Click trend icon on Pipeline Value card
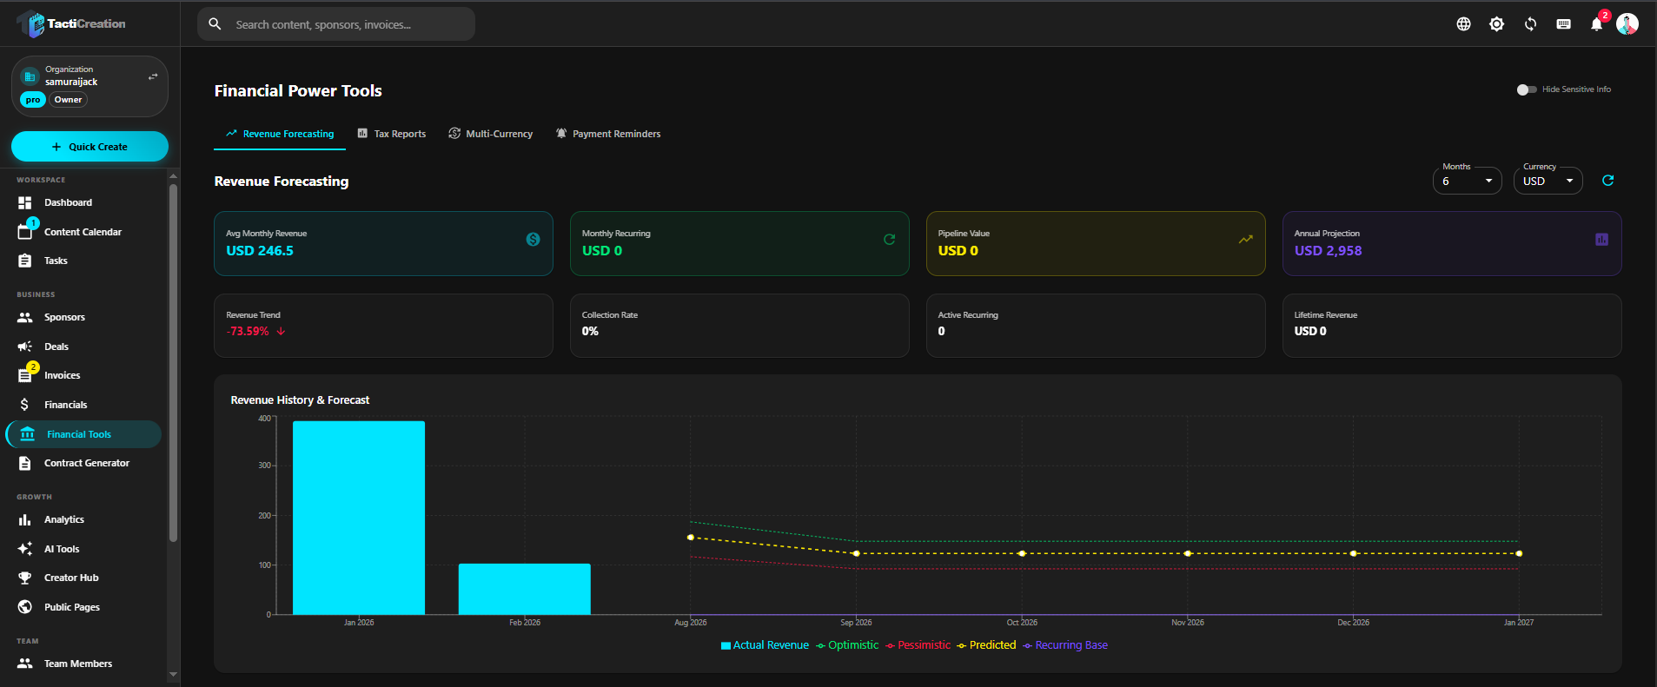Screen dimensions: 1657x687 [1245, 239]
